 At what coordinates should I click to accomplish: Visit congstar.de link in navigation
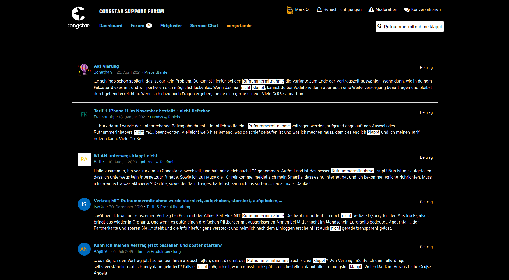pos(239,26)
